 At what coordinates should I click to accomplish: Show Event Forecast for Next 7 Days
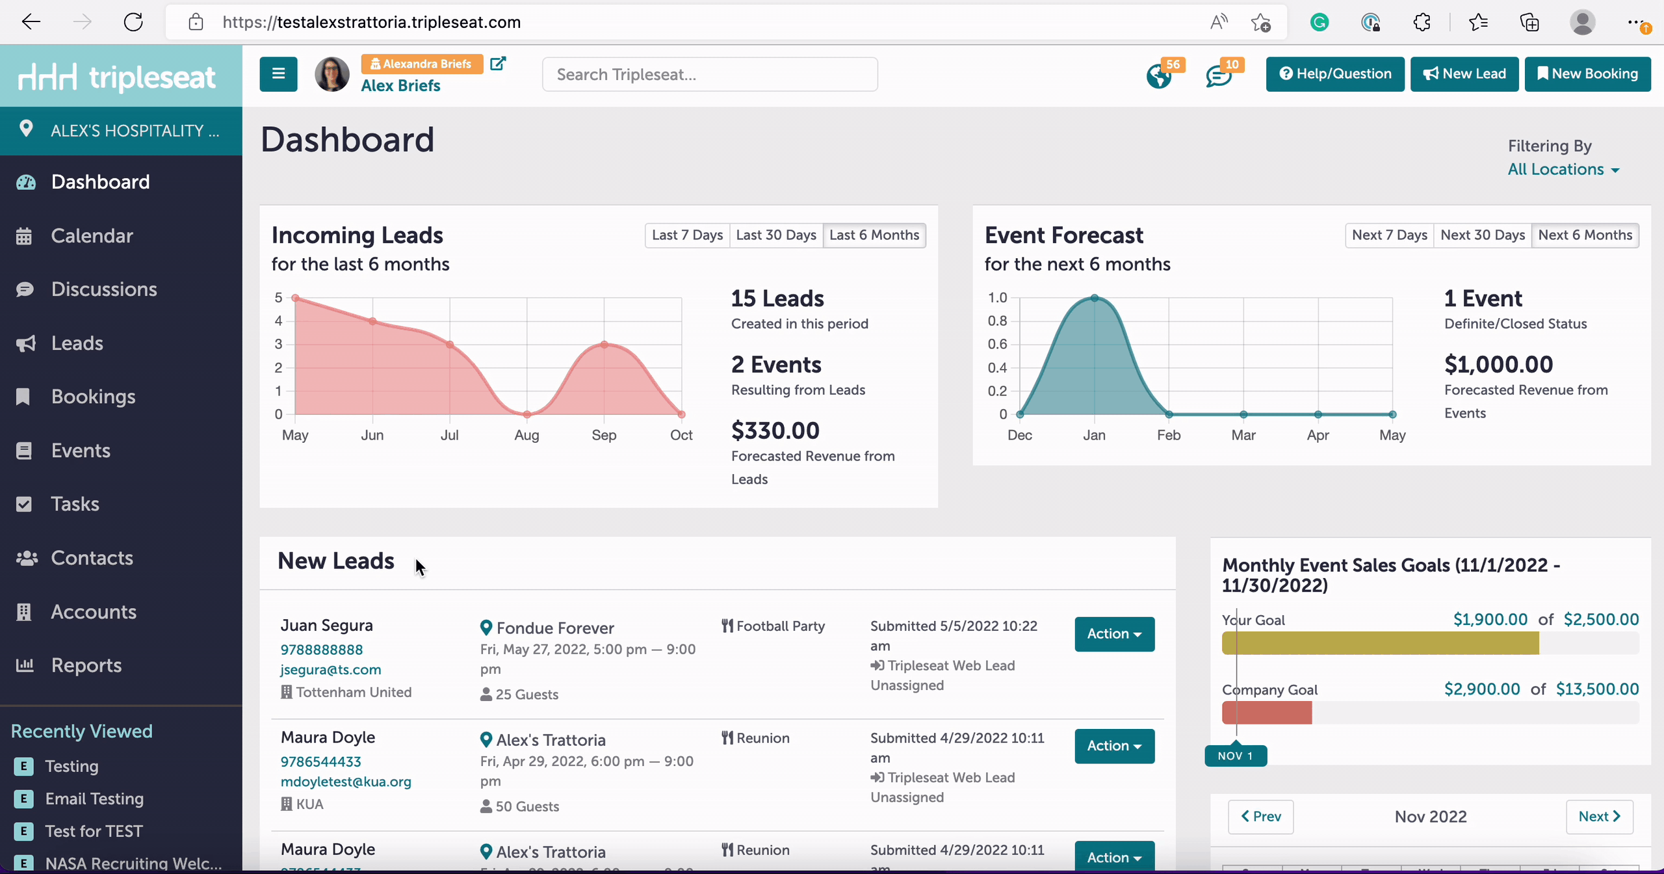pos(1389,235)
